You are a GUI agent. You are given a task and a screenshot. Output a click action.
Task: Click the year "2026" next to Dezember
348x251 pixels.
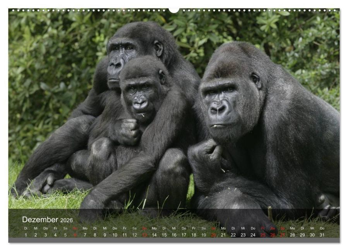click(66, 220)
